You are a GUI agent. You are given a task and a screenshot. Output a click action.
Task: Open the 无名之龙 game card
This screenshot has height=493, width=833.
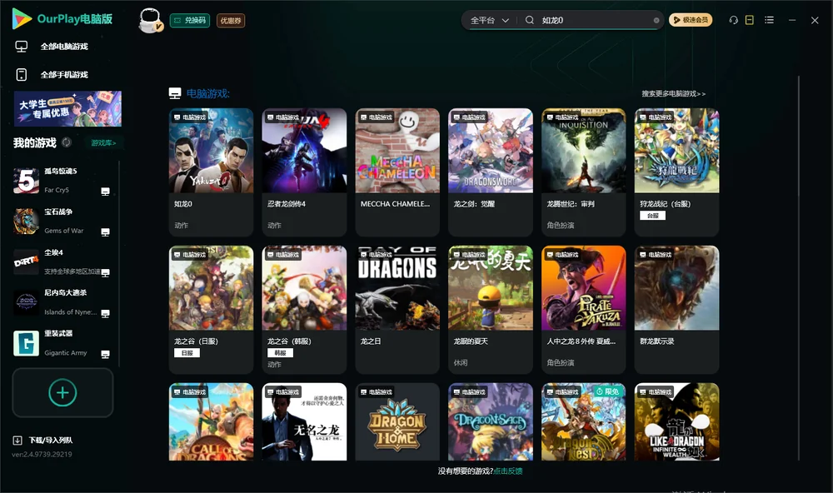pos(304,422)
